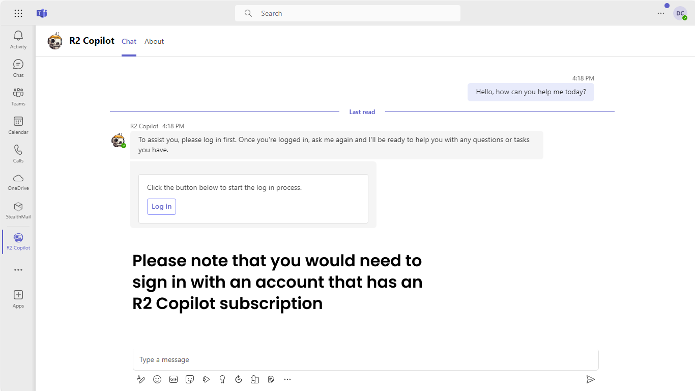Show more apps via sidebar ellipsis
The height and width of the screenshot is (391, 695).
(18, 270)
